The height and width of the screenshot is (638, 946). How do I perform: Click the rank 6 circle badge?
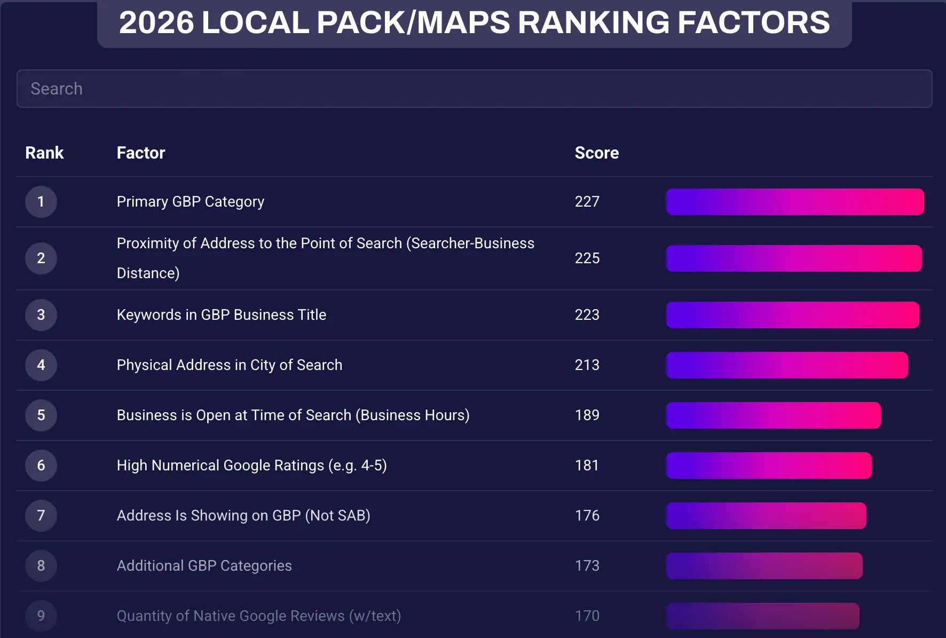click(41, 466)
